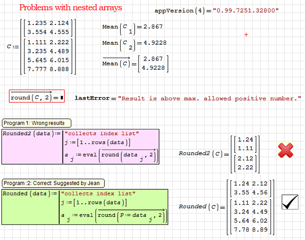Click the red X wrong-result image
305x240 pixels.
[x=285, y=150]
